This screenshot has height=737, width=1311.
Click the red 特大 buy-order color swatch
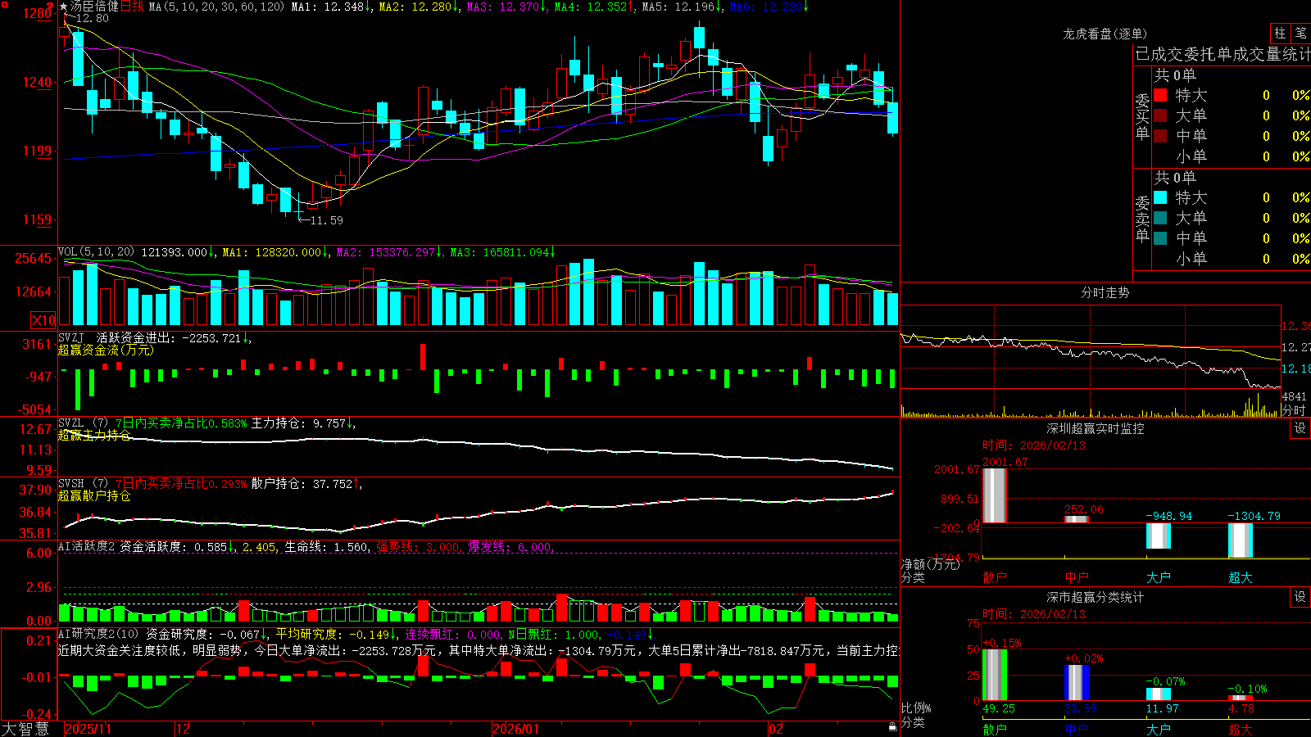point(1160,95)
